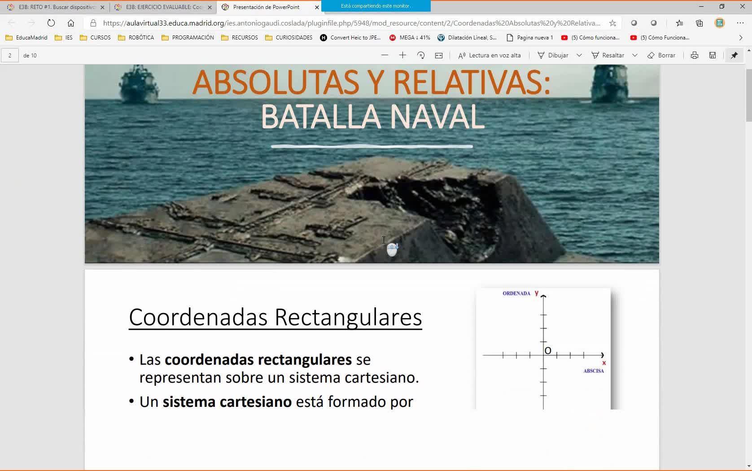Image resolution: width=752 pixels, height=471 pixels.
Task: Click the 'de 10' page count text
Action: coord(30,55)
